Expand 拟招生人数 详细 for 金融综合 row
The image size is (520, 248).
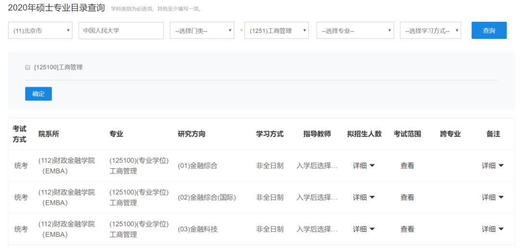coord(364,166)
